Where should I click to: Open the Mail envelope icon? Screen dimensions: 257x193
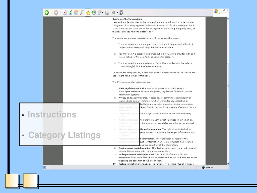point(99,13)
